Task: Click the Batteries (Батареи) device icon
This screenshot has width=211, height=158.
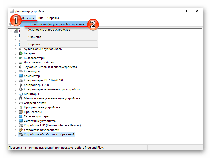Action: click(x=21, y=53)
